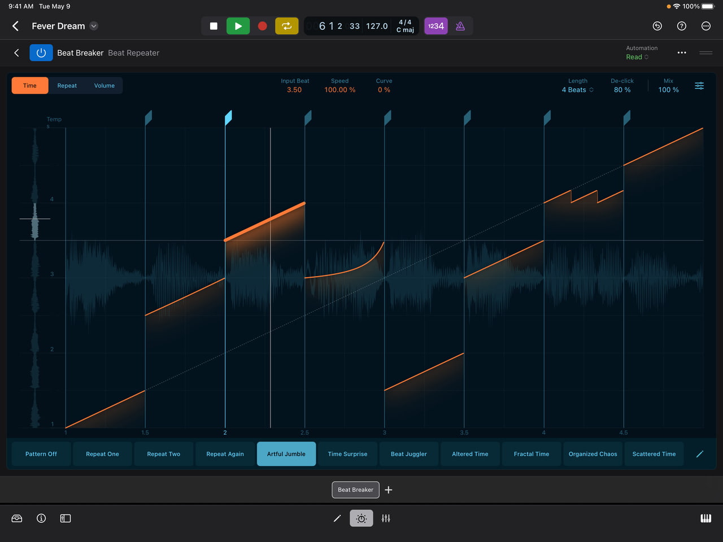Open the Mixer faders view icon

point(386,518)
